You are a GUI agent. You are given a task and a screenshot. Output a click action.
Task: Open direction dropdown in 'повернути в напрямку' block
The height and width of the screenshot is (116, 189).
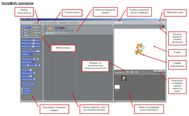coord(38,51)
